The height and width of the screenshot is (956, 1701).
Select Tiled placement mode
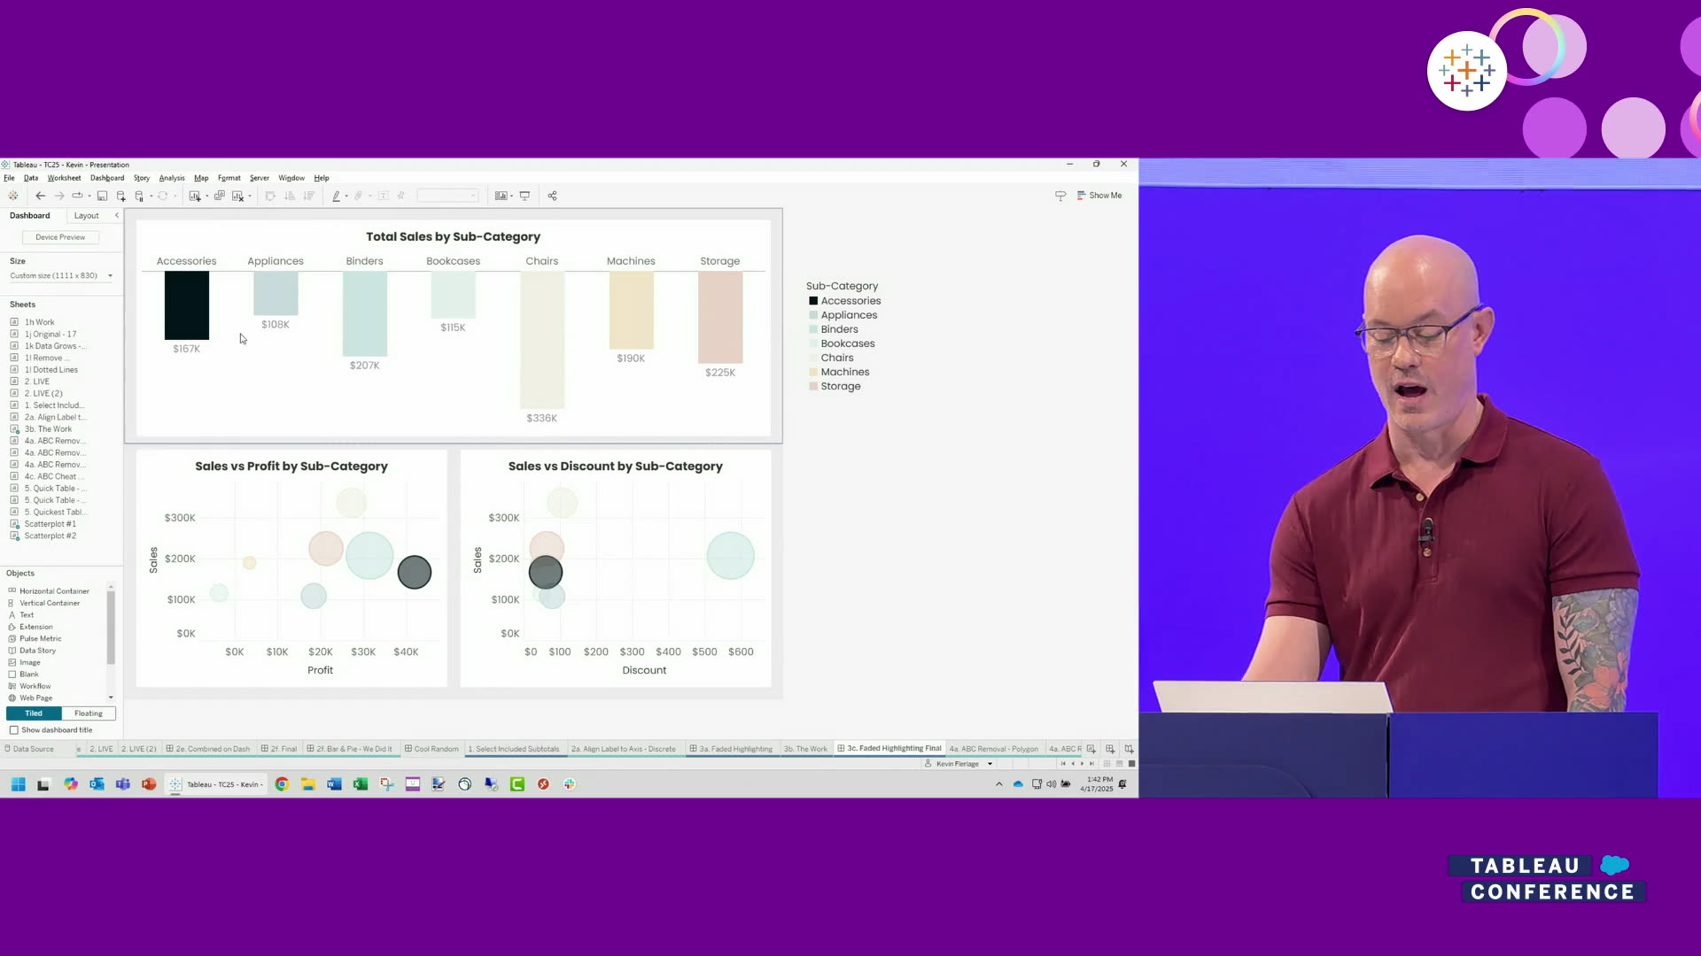tap(34, 713)
